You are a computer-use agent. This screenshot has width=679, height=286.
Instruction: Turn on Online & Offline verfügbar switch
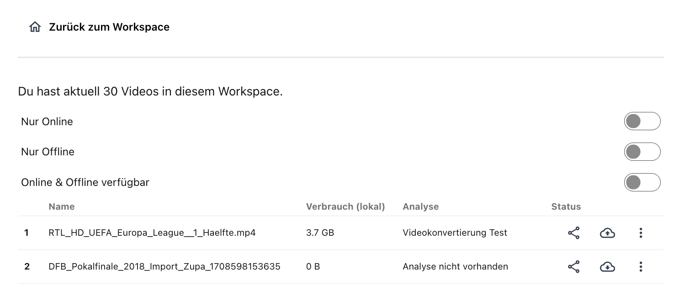pyautogui.click(x=642, y=183)
